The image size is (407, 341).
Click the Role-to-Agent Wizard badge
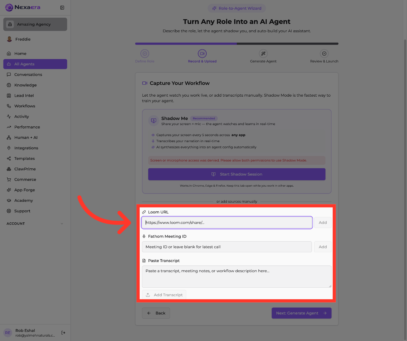click(x=237, y=8)
